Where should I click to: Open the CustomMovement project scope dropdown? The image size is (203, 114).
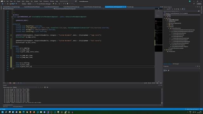[x=28, y=9]
